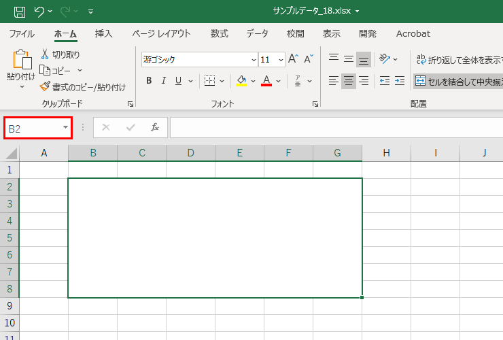
Task: Click 切り取り (cut) scissors button
Action: pos(60,54)
